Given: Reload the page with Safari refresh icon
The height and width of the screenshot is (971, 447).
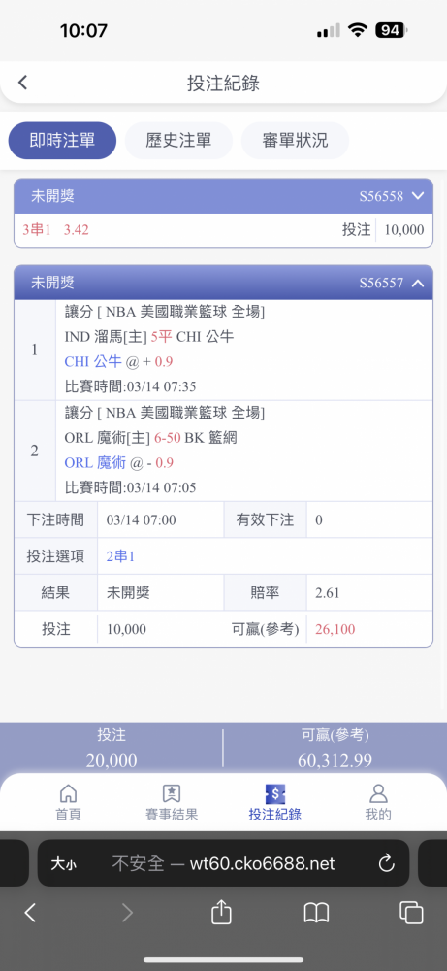Looking at the screenshot, I should click(x=387, y=862).
